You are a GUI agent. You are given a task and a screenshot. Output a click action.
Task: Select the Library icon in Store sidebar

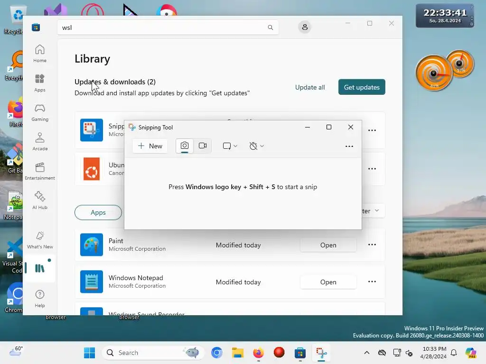pyautogui.click(x=40, y=268)
